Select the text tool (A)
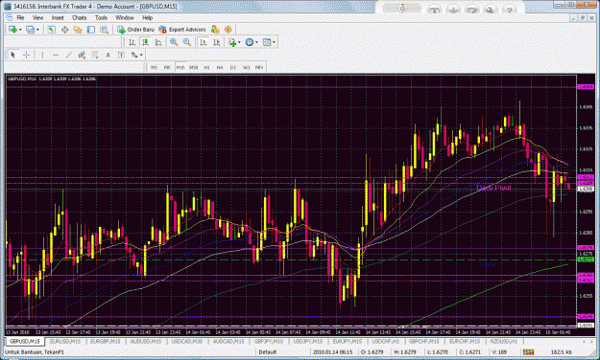The image size is (600, 360). pos(108,55)
